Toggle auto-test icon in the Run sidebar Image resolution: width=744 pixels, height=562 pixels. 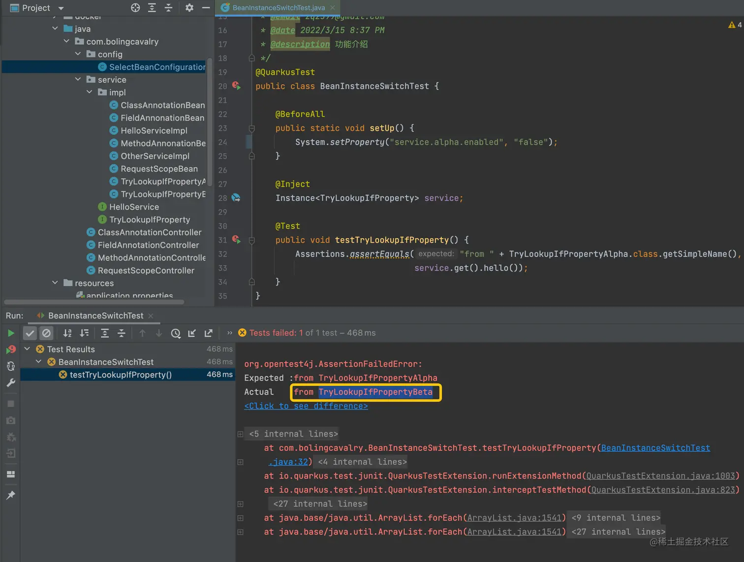[11, 366]
